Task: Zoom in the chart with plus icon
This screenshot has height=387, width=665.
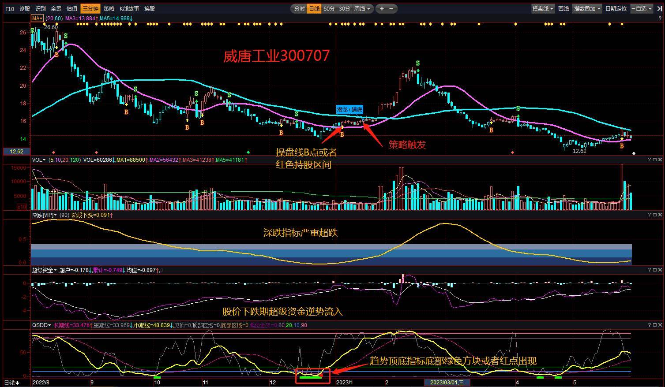Action: point(382,8)
